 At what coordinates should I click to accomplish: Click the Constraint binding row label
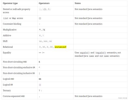click(x=12, y=24)
